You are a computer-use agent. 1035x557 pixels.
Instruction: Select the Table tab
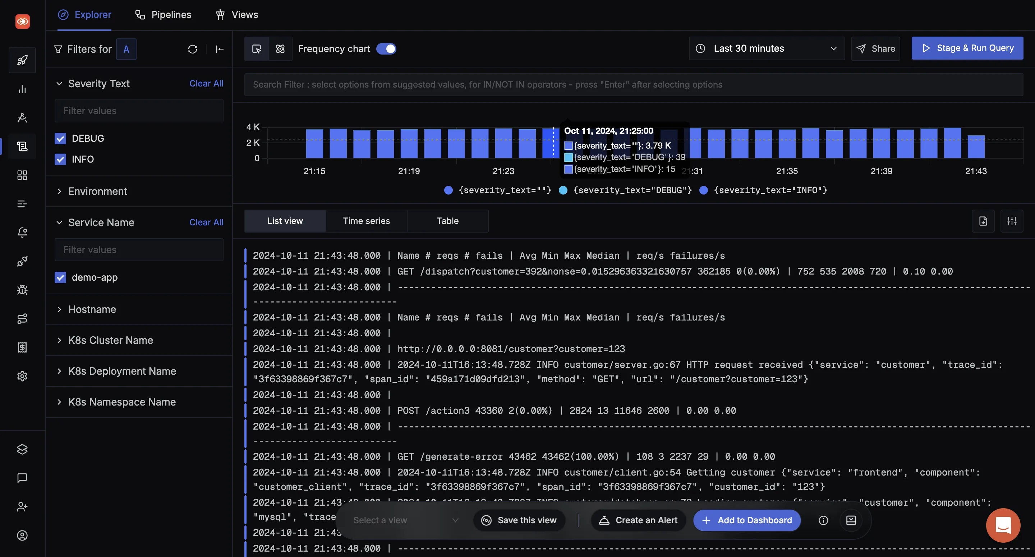point(447,221)
